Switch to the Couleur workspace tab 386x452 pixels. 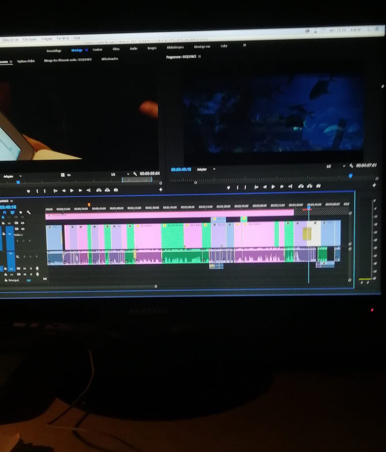(x=97, y=49)
